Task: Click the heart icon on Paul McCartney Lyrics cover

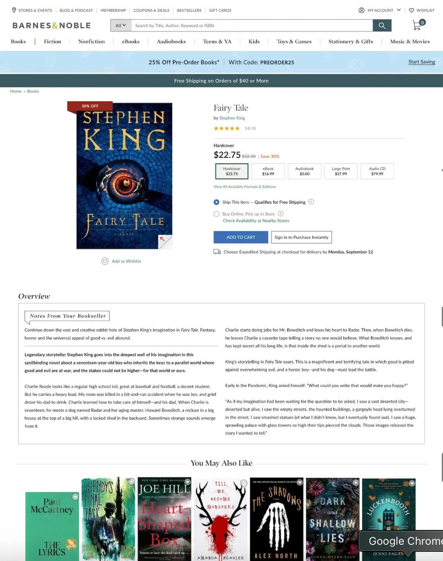Action: click(x=76, y=497)
